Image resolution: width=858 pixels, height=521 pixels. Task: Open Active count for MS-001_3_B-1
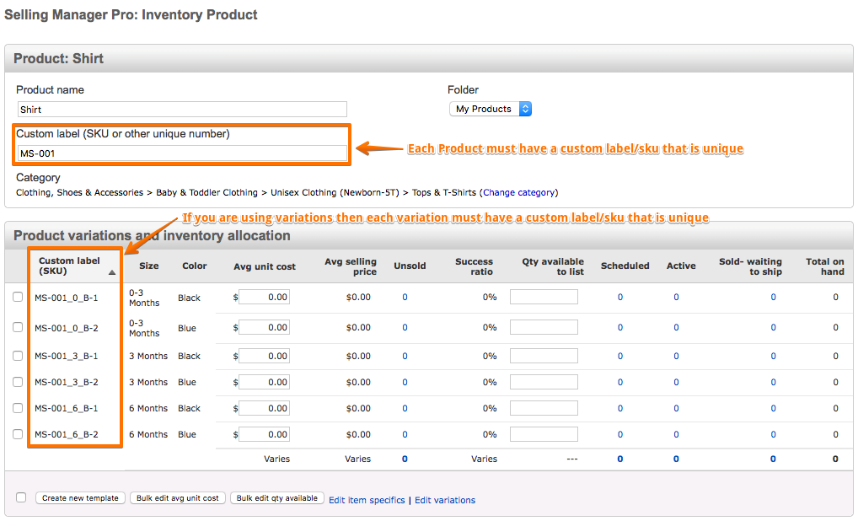coord(676,356)
